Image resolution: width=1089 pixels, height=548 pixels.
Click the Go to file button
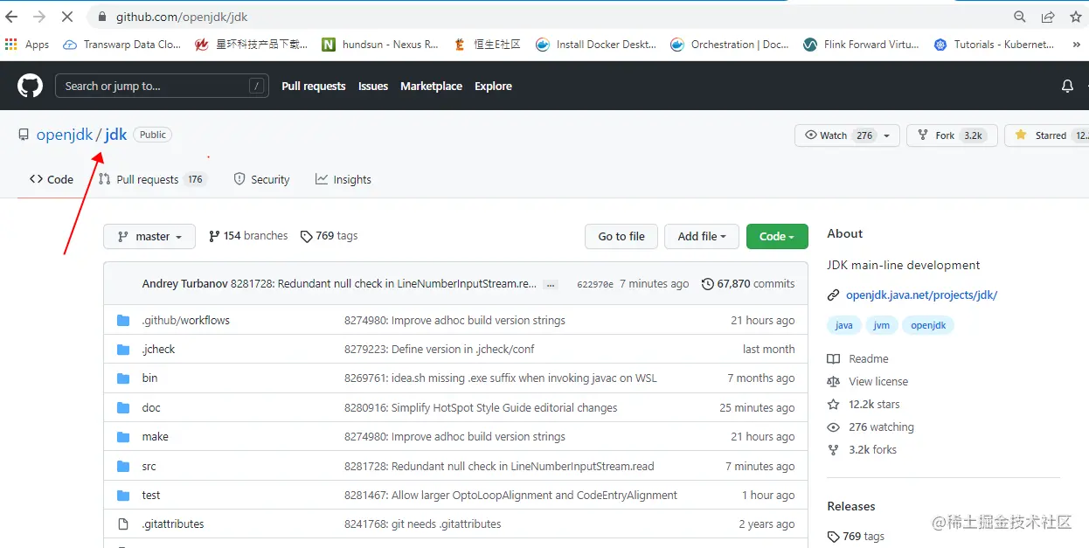(621, 236)
